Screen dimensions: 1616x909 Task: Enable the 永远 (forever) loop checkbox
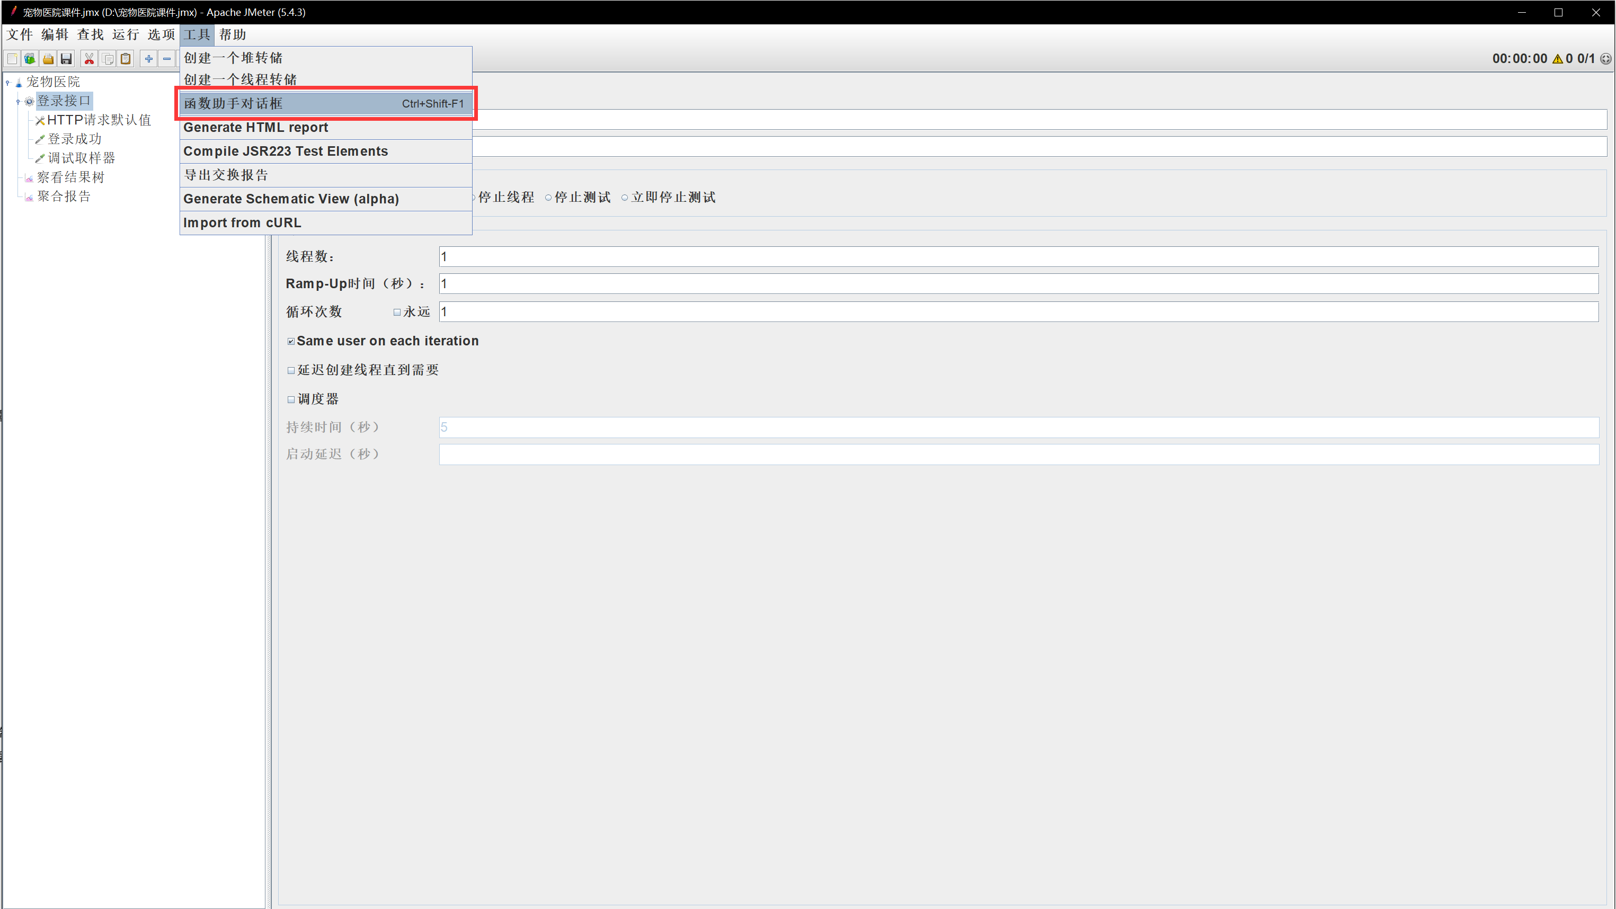point(397,313)
